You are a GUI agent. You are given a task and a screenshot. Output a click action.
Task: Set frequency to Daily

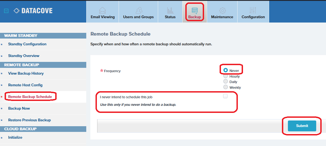click(225, 81)
